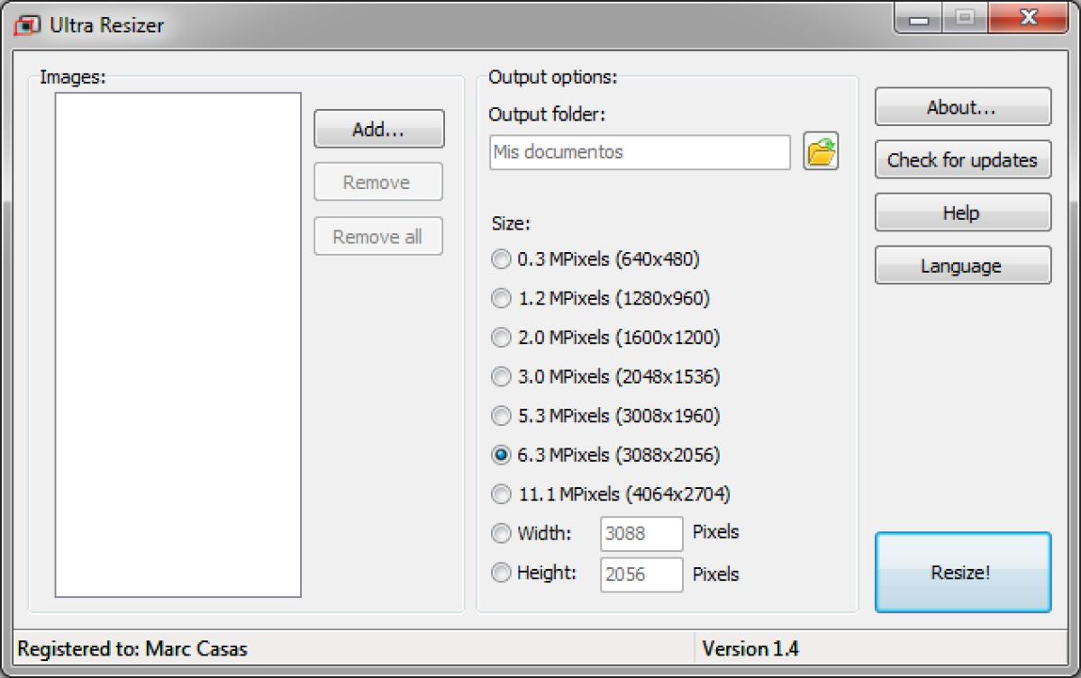Click the Width pixels input box
Screen dimensions: 1081x678
pos(641,533)
